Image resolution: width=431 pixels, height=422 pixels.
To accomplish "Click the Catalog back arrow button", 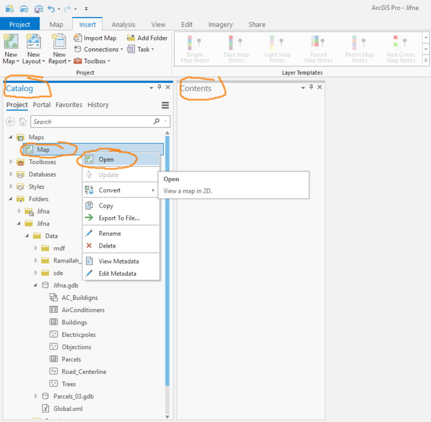I will point(10,121).
